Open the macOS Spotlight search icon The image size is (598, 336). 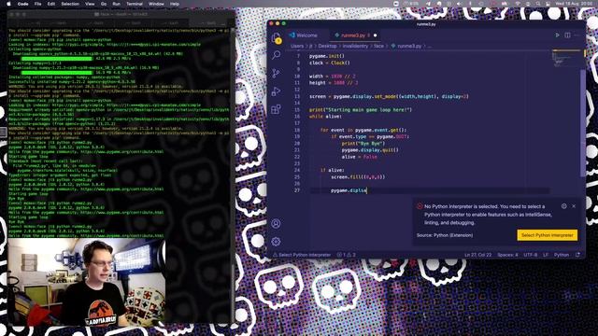point(538,4)
